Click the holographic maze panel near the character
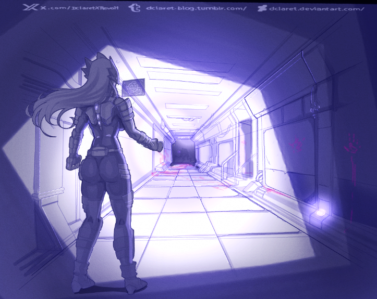The height and width of the screenshot is (299, 377). [x=133, y=87]
